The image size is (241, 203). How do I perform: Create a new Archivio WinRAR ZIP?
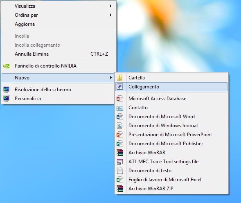(x=171, y=189)
